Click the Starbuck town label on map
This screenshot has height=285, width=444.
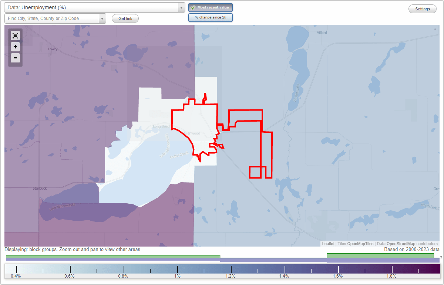40,188
